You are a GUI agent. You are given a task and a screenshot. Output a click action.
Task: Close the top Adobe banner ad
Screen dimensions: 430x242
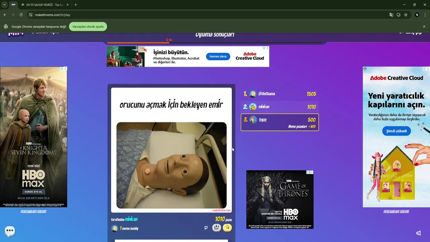(x=267, y=48)
